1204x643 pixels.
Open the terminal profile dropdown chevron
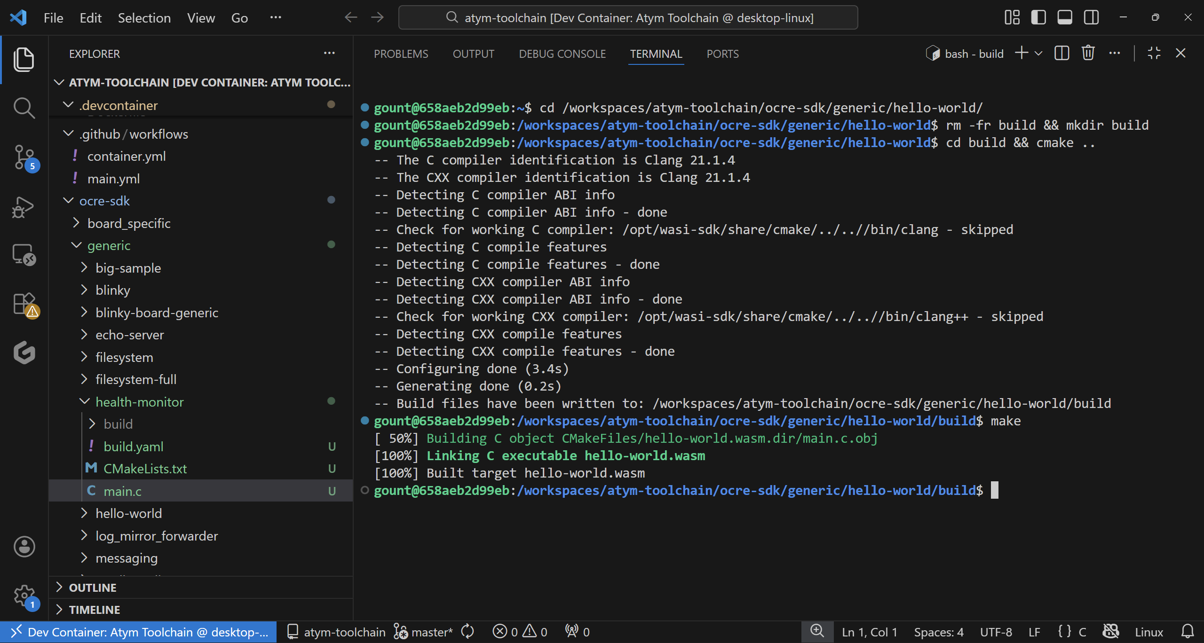point(1038,53)
